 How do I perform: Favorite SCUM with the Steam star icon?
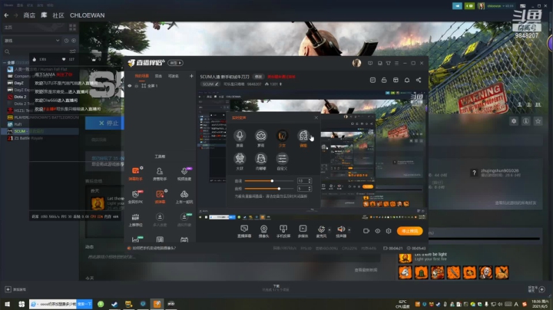tap(538, 120)
